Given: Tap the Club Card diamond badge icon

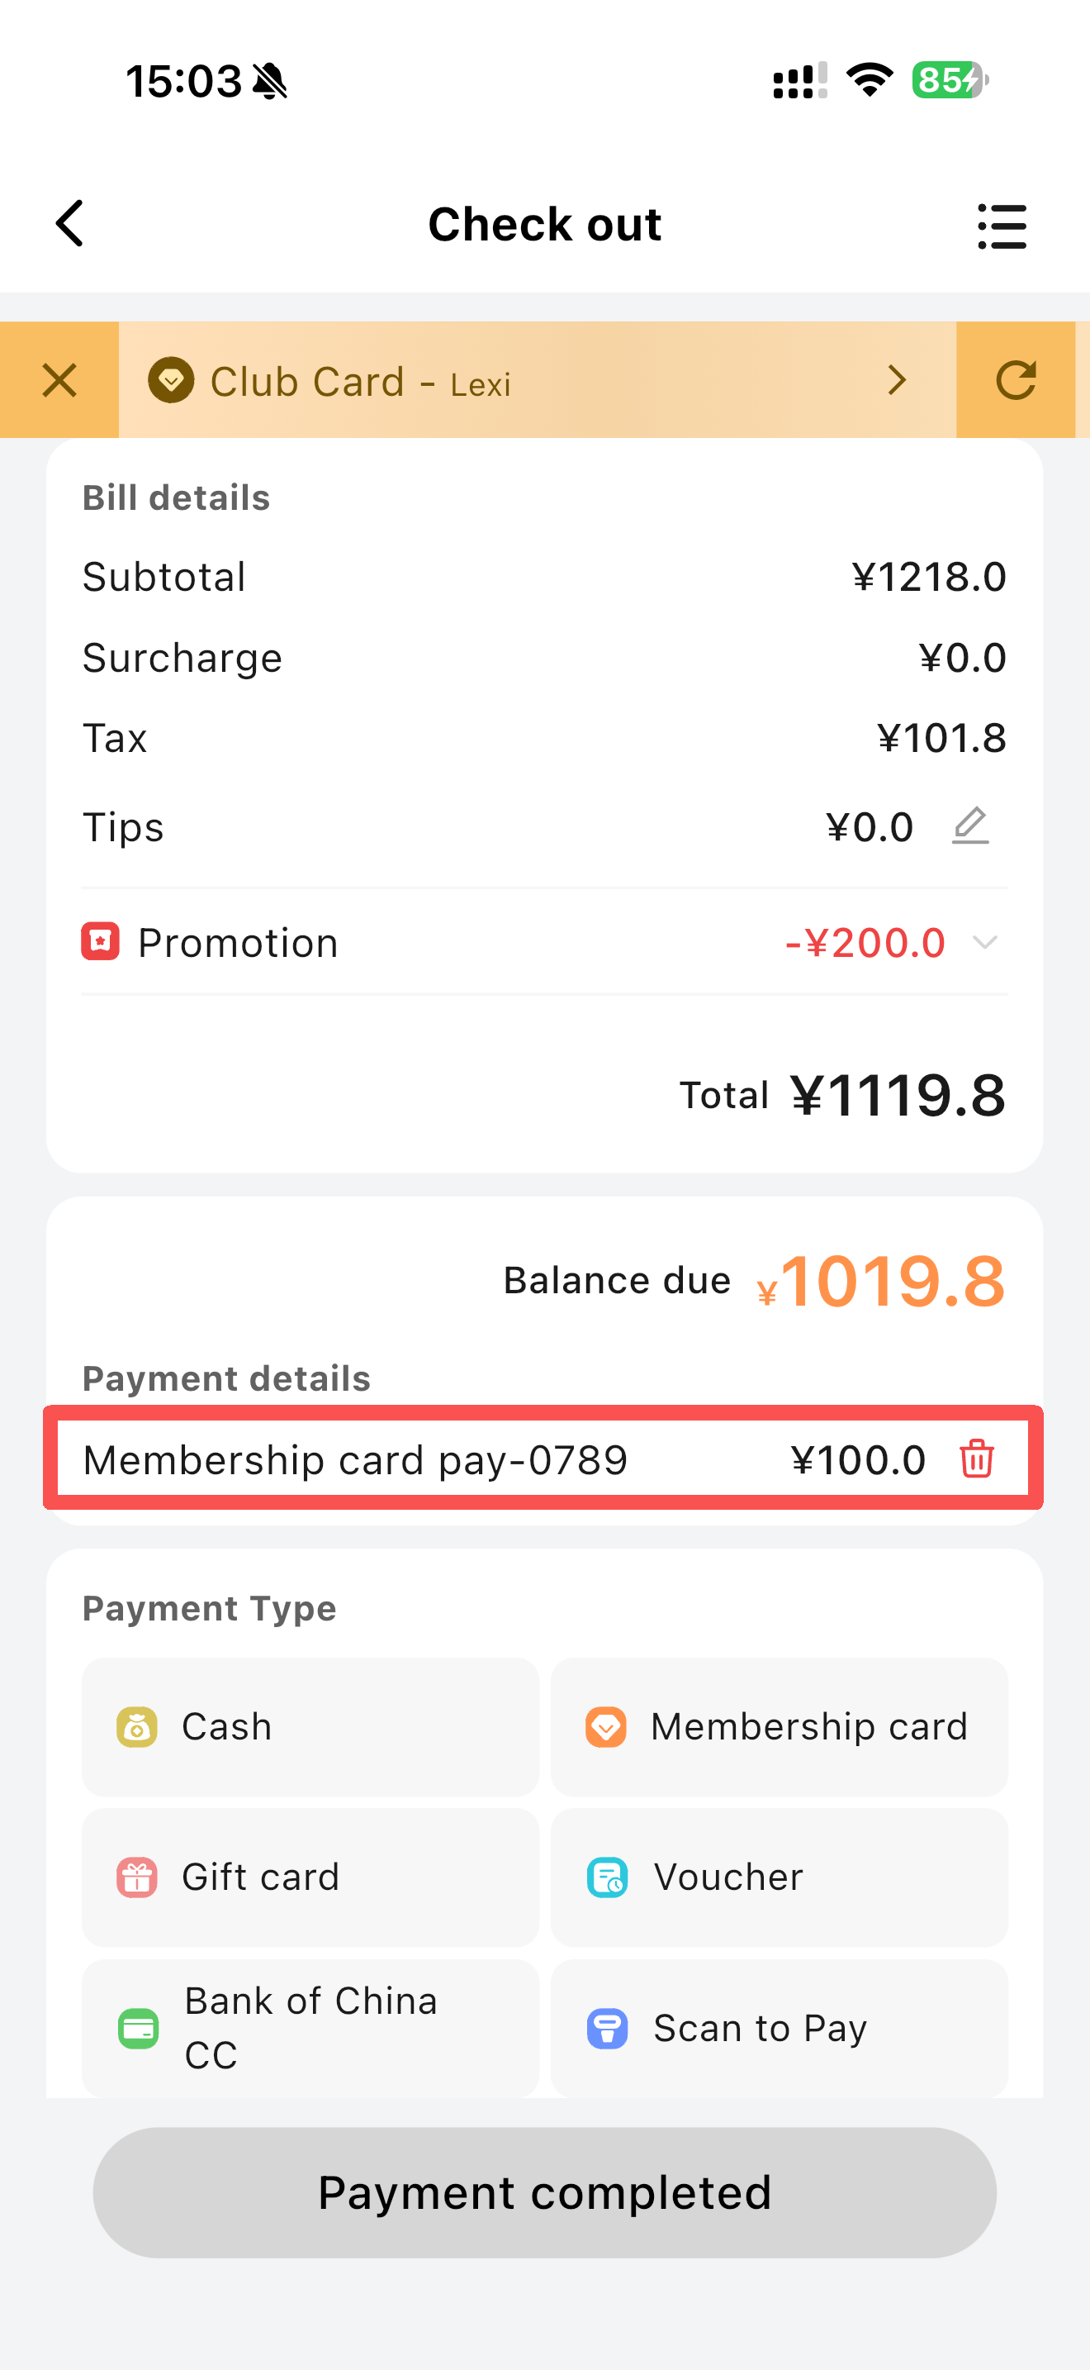Looking at the screenshot, I should tap(171, 380).
